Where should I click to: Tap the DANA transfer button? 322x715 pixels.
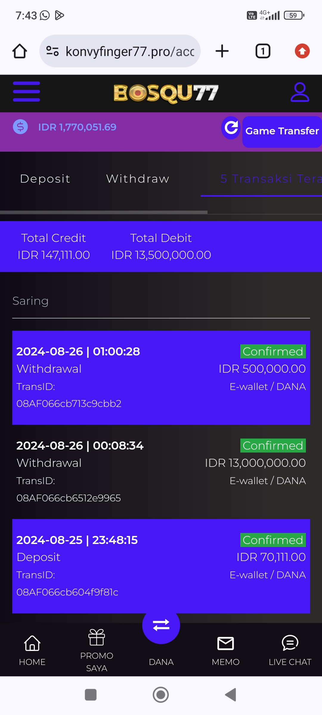[x=161, y=626]
